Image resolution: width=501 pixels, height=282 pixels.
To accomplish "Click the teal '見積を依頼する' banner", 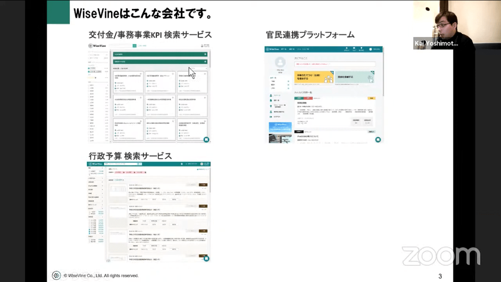I will click(x=354, y=77).
